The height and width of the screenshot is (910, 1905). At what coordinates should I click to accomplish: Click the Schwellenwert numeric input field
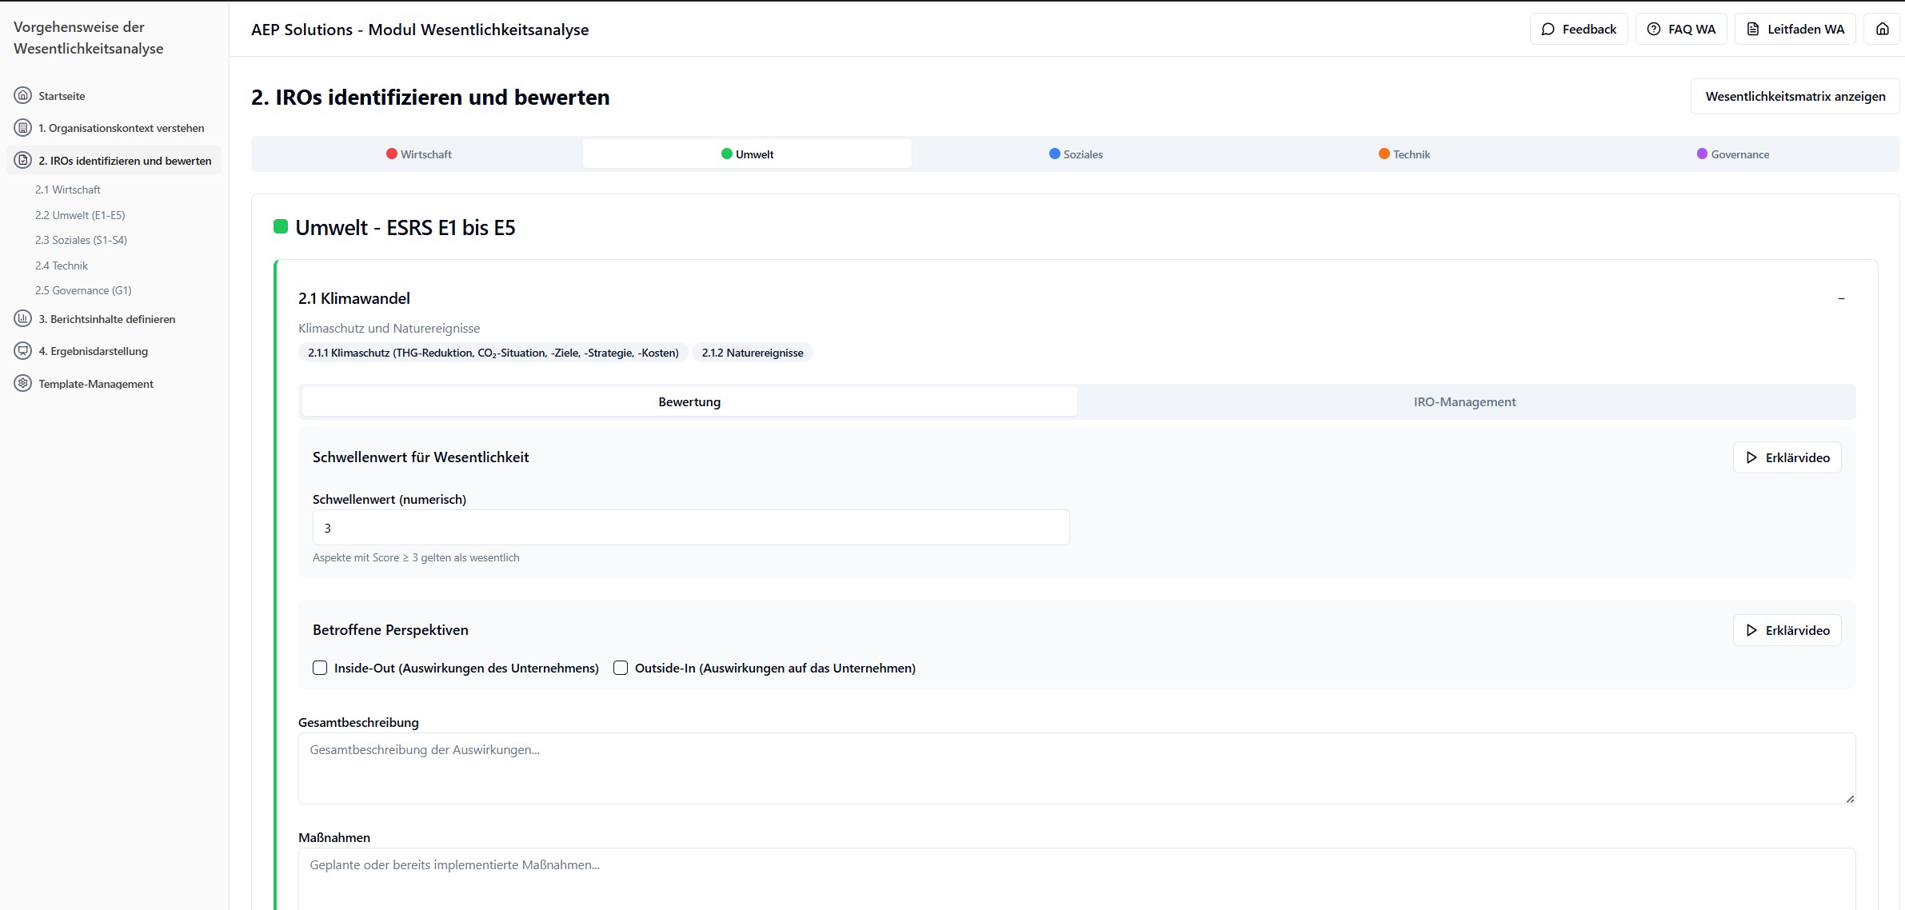690,528
